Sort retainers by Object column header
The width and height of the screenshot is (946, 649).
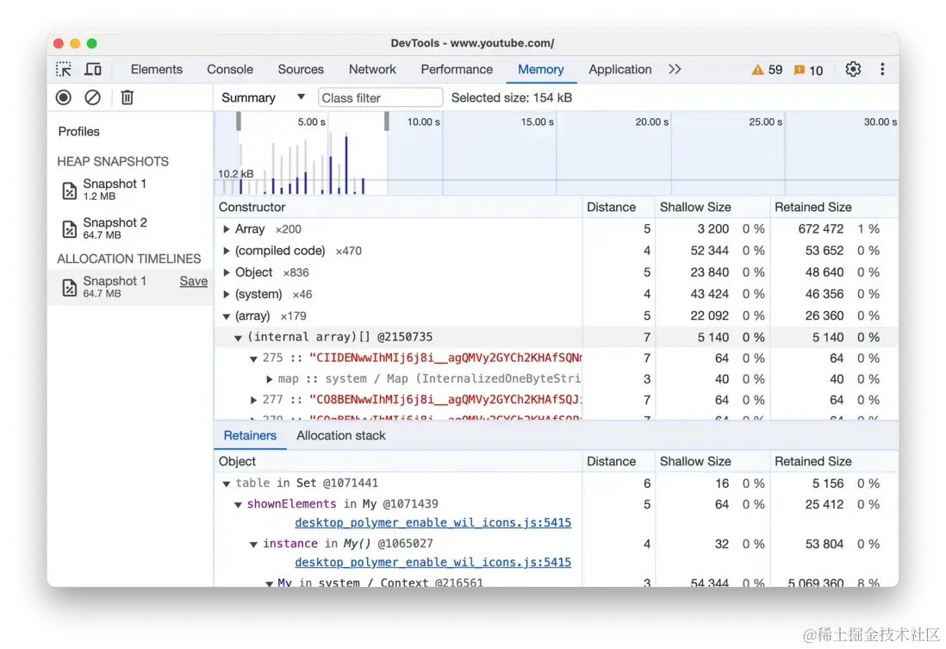[x=398, y=461]
